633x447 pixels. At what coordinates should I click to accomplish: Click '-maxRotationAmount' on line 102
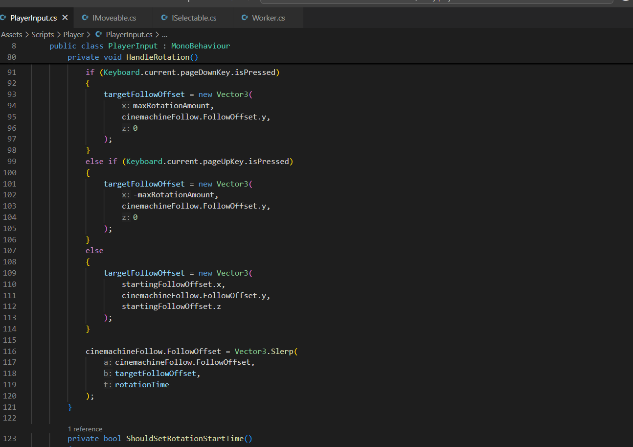pyautogui.click(x=174, y=195)
